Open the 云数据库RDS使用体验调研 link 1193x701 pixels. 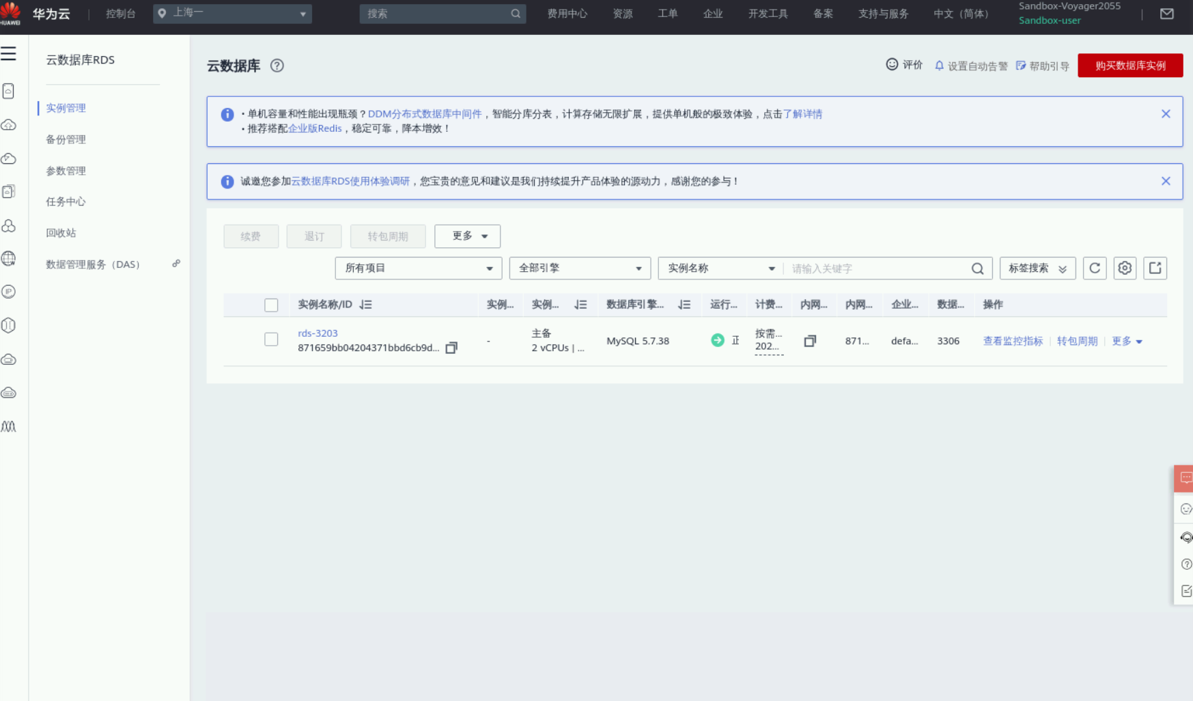tap(350, 181)
